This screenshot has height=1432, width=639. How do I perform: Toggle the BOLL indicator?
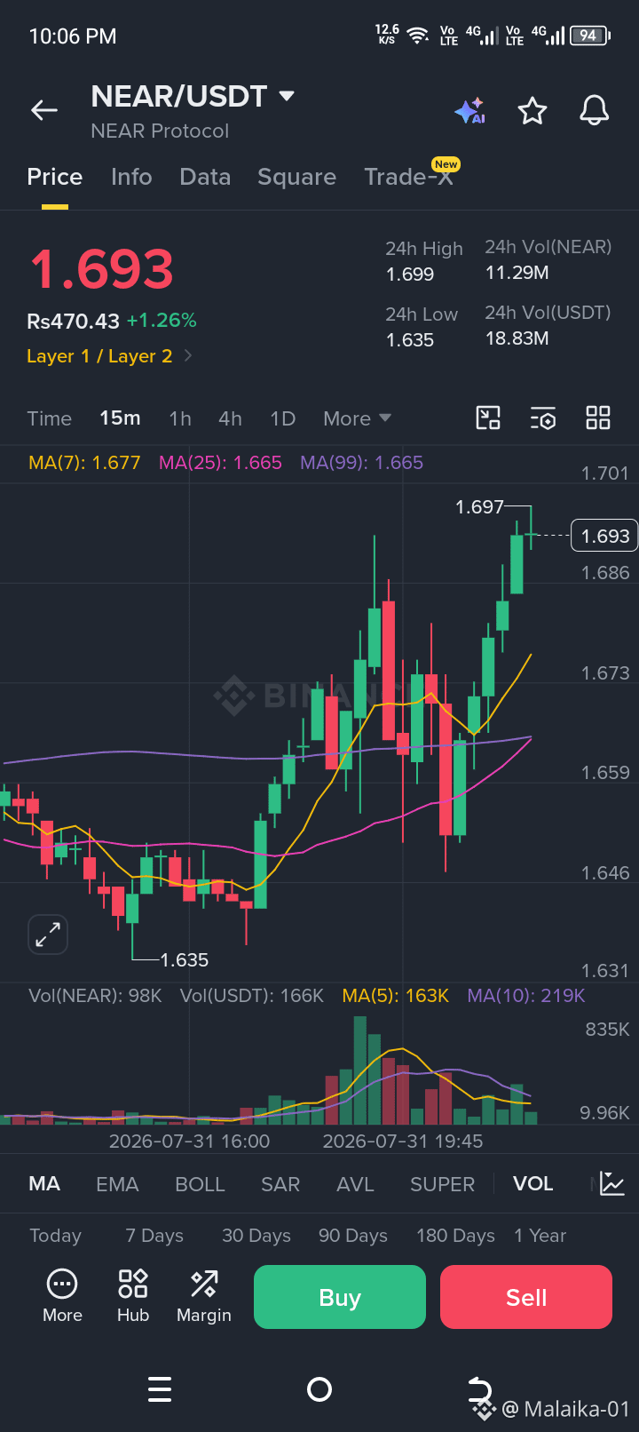coord(200,1184)
